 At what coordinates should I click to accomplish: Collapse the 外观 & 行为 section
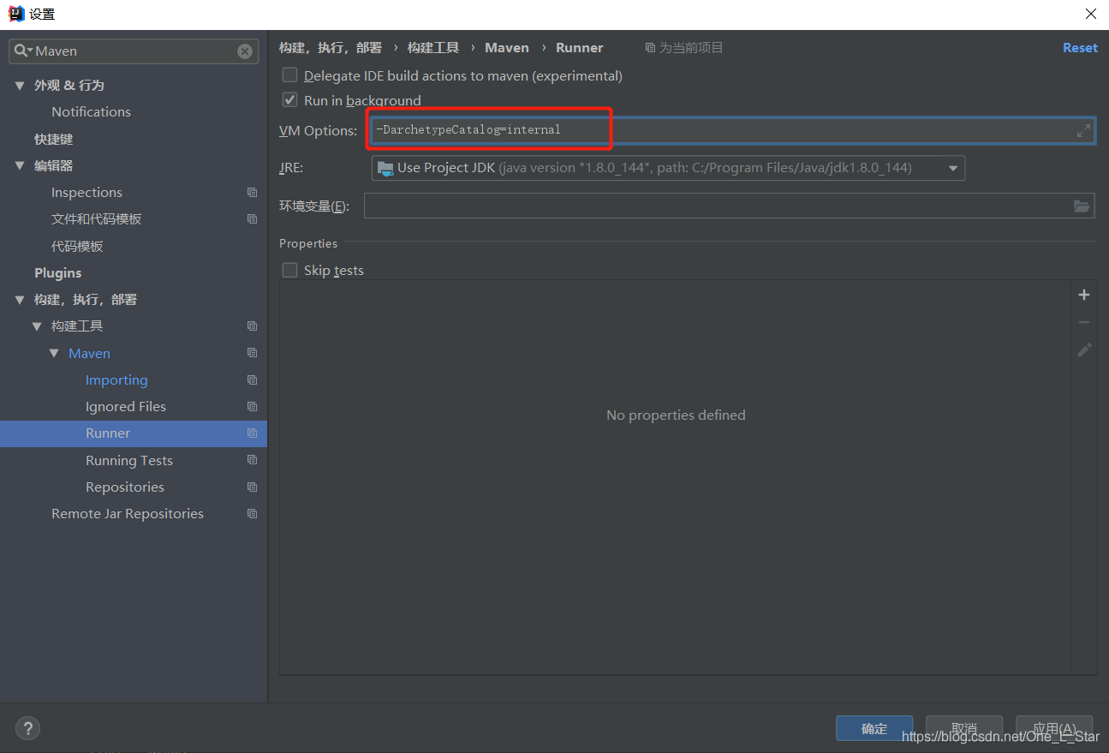[20, 85]
